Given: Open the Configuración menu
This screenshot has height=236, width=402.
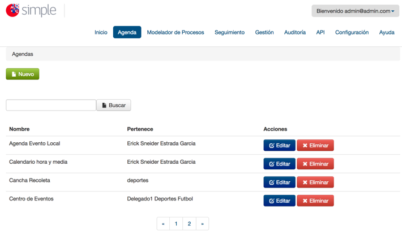Looking at the screenshot, I should pos(352,32).
